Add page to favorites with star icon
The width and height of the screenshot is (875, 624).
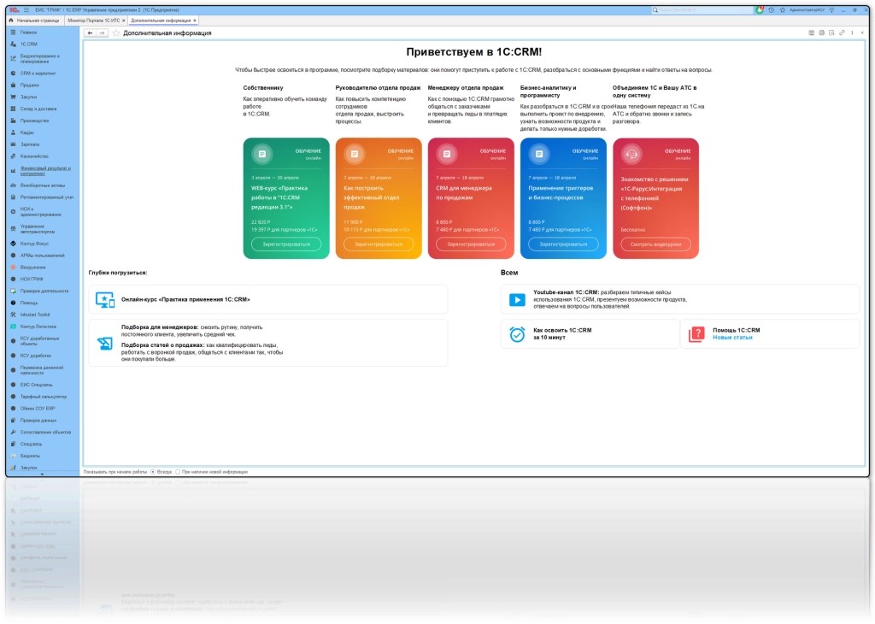(116, 33)
